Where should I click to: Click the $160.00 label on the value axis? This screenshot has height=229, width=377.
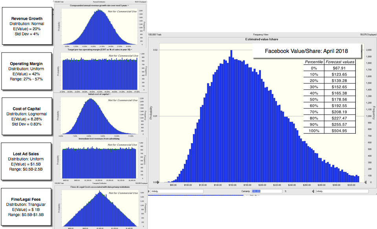pos(232,185)
